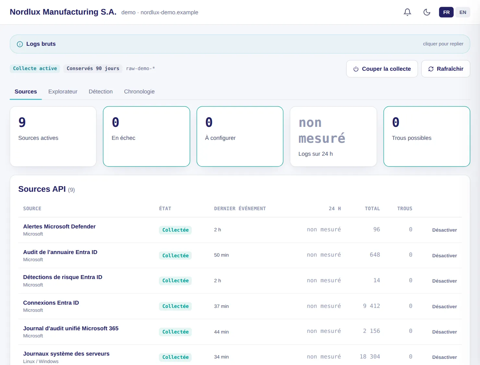The image size is (480, 365).
Task: Click the Collecte active badge
Action: click(x=35, y=68)
